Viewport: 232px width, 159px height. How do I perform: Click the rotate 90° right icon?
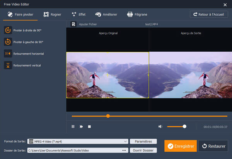coord(8,30)
